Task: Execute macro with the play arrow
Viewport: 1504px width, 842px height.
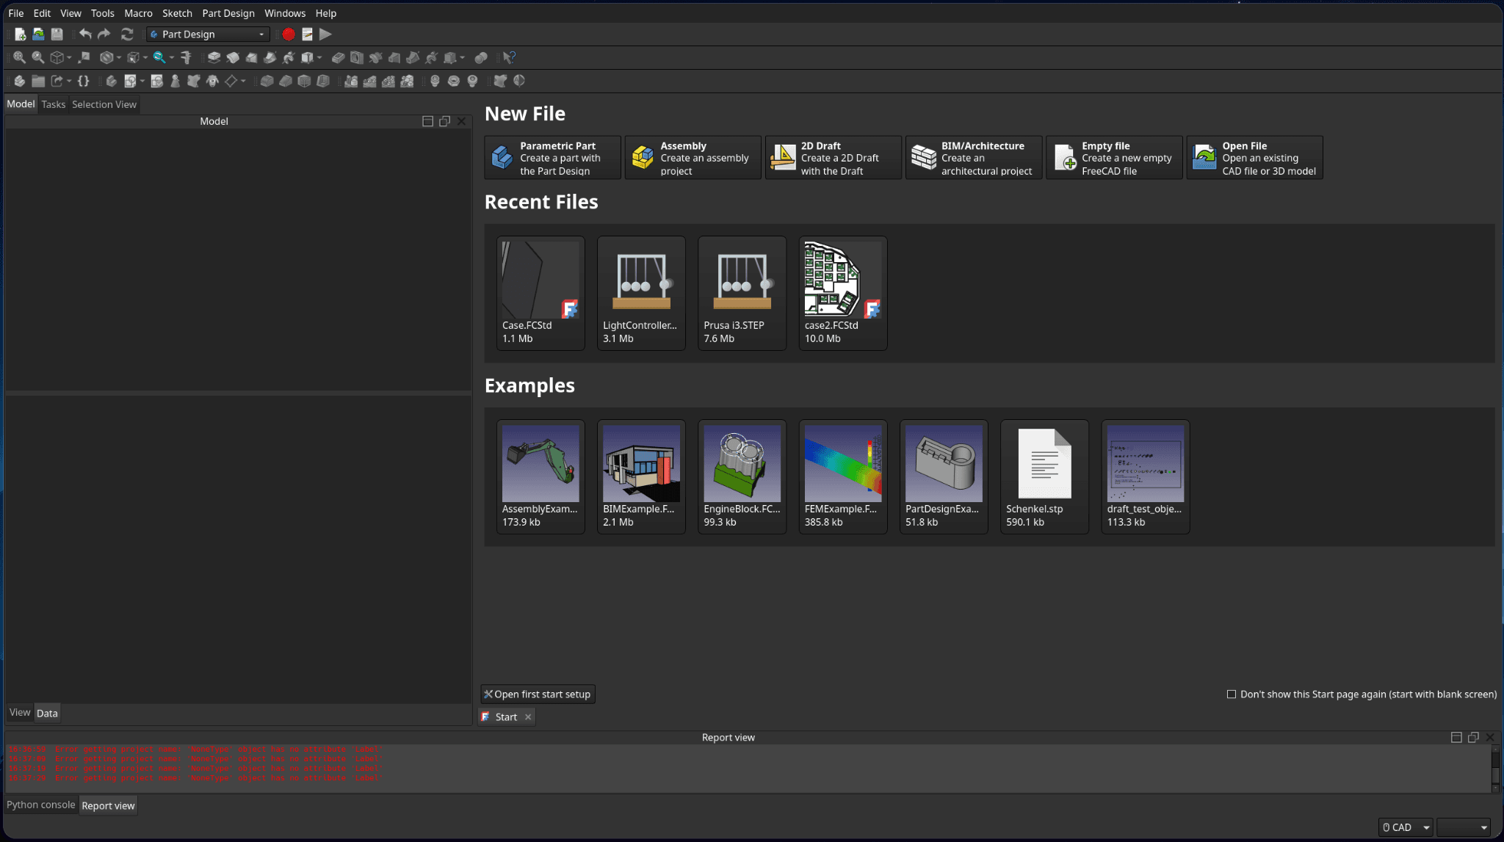Action: pyautogui.click(x=325, y=35)
